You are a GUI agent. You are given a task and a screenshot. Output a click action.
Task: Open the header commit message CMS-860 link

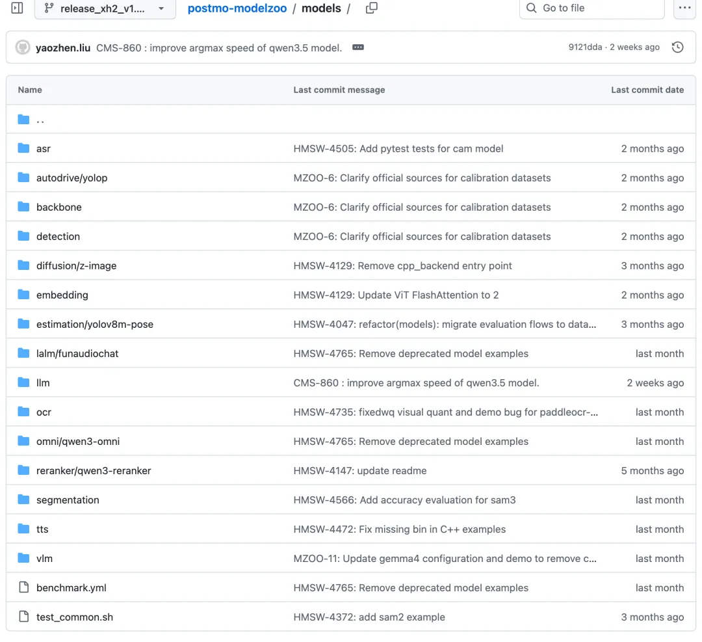pyautogui.click(x=219, y=48)
